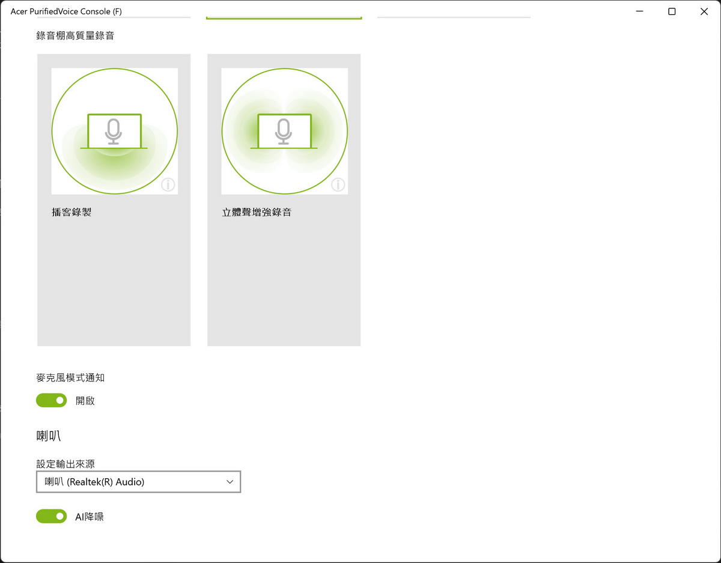Select the podcast recording microphone icon
721x563 pixels.
114,131
